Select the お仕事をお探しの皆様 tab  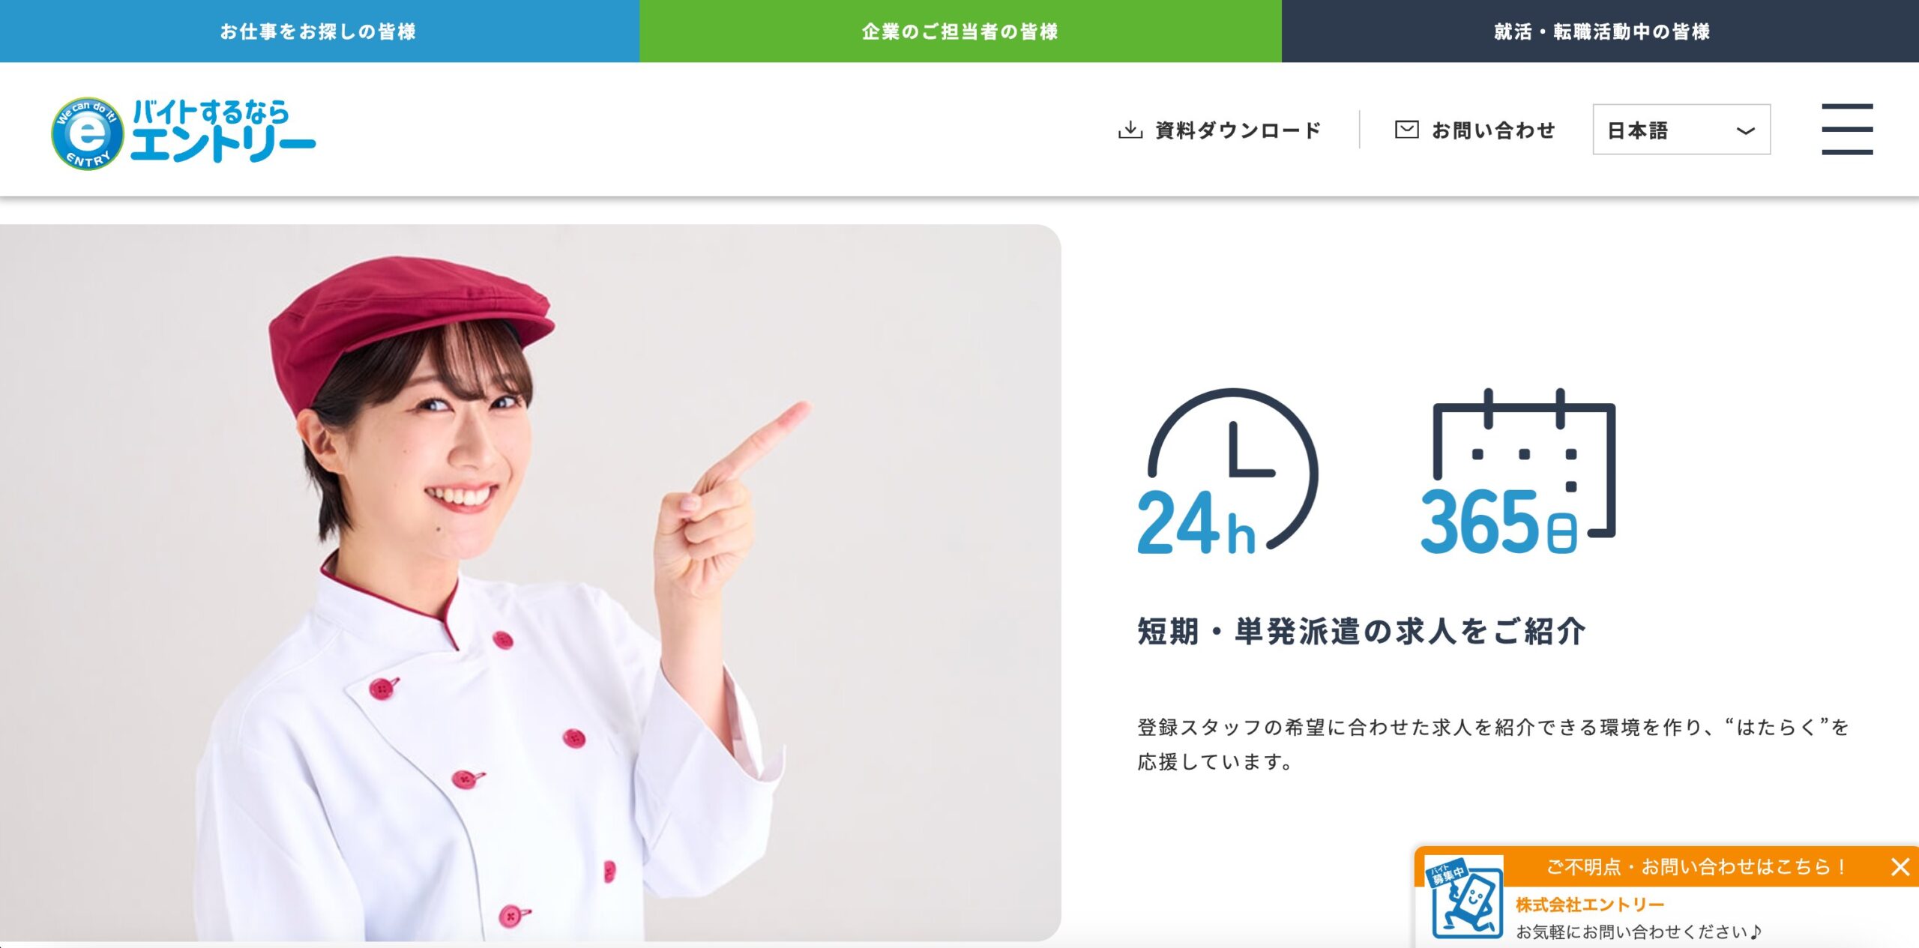(319, 31)
